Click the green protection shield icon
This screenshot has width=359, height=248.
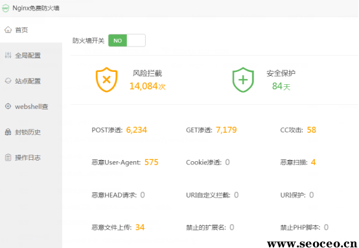[x=243, y=80]
